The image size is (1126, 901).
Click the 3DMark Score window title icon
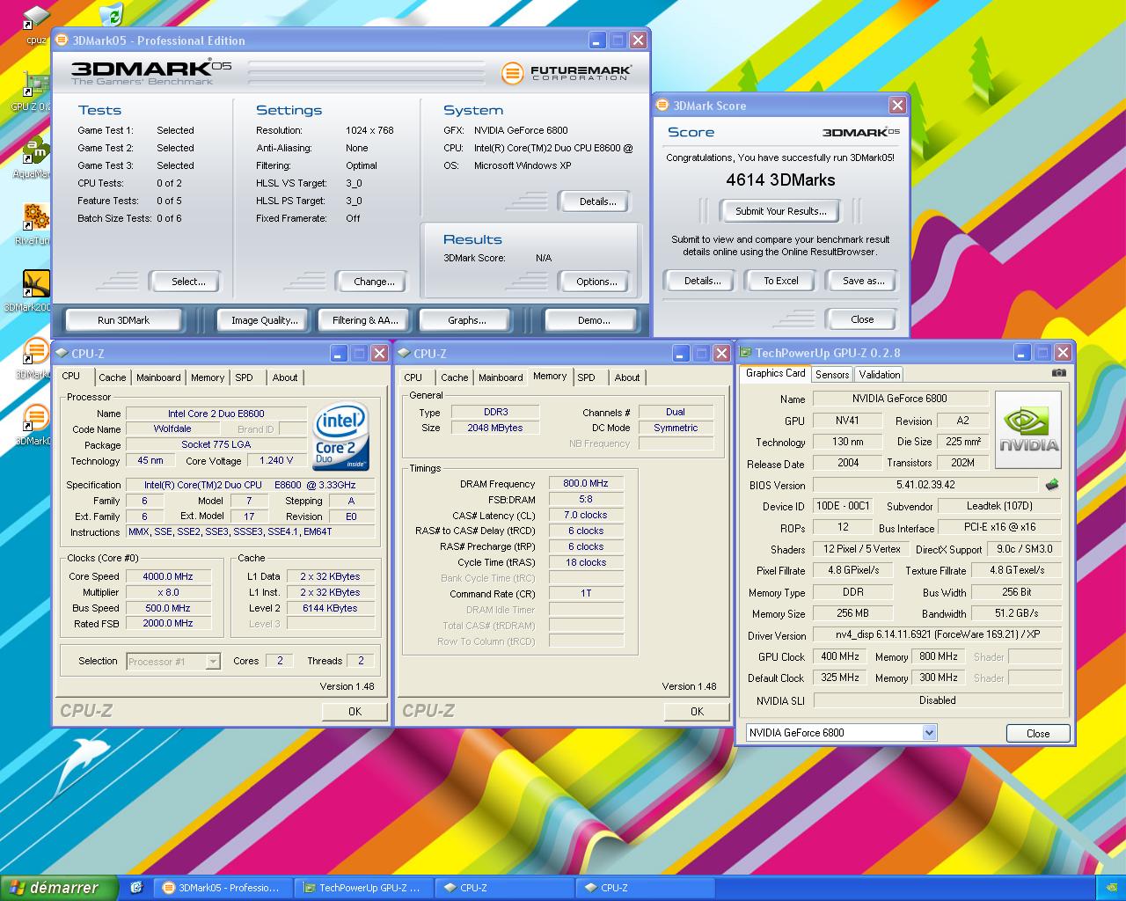click(x=663, y=106)
